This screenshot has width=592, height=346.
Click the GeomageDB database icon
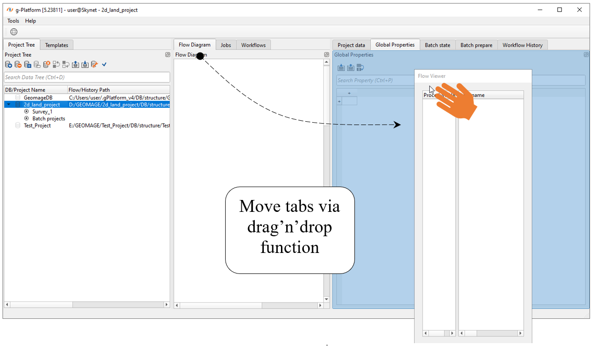pyautogui.click(x=18, y=97)
